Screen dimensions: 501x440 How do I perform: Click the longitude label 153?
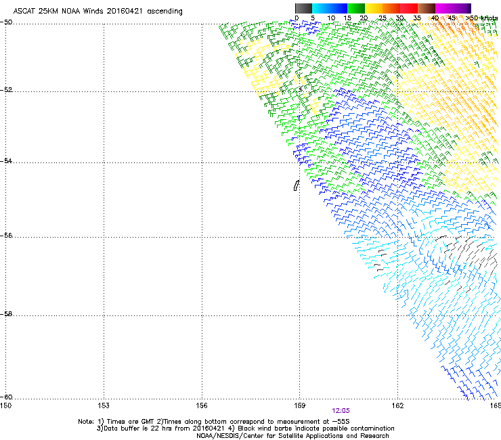pos(104,405)
